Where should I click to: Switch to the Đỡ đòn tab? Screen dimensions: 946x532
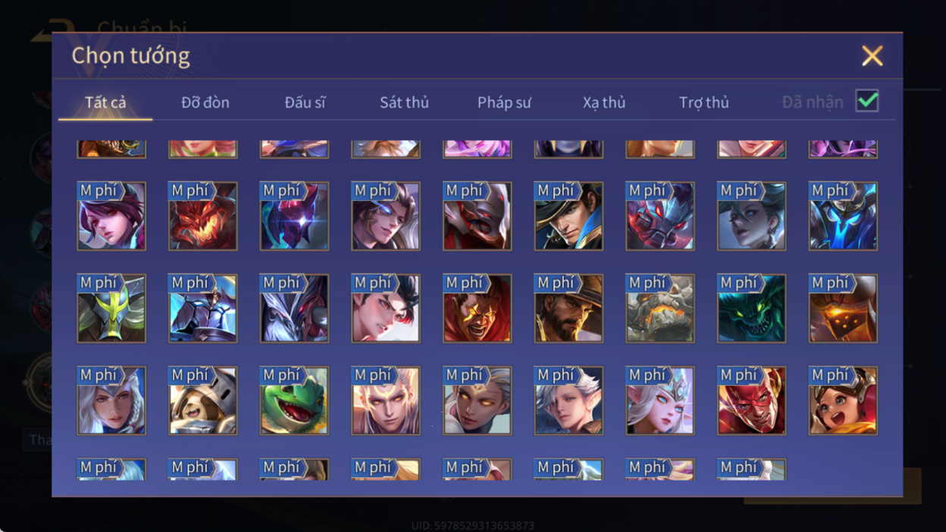click(205, 102)
